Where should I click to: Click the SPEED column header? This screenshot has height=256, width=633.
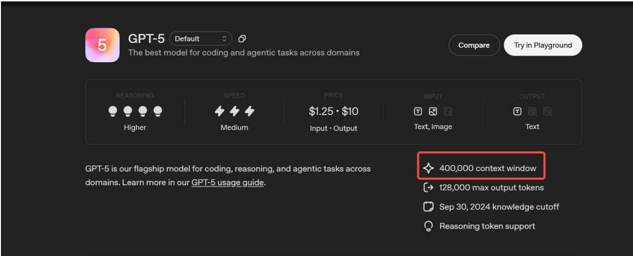point(234,96)
